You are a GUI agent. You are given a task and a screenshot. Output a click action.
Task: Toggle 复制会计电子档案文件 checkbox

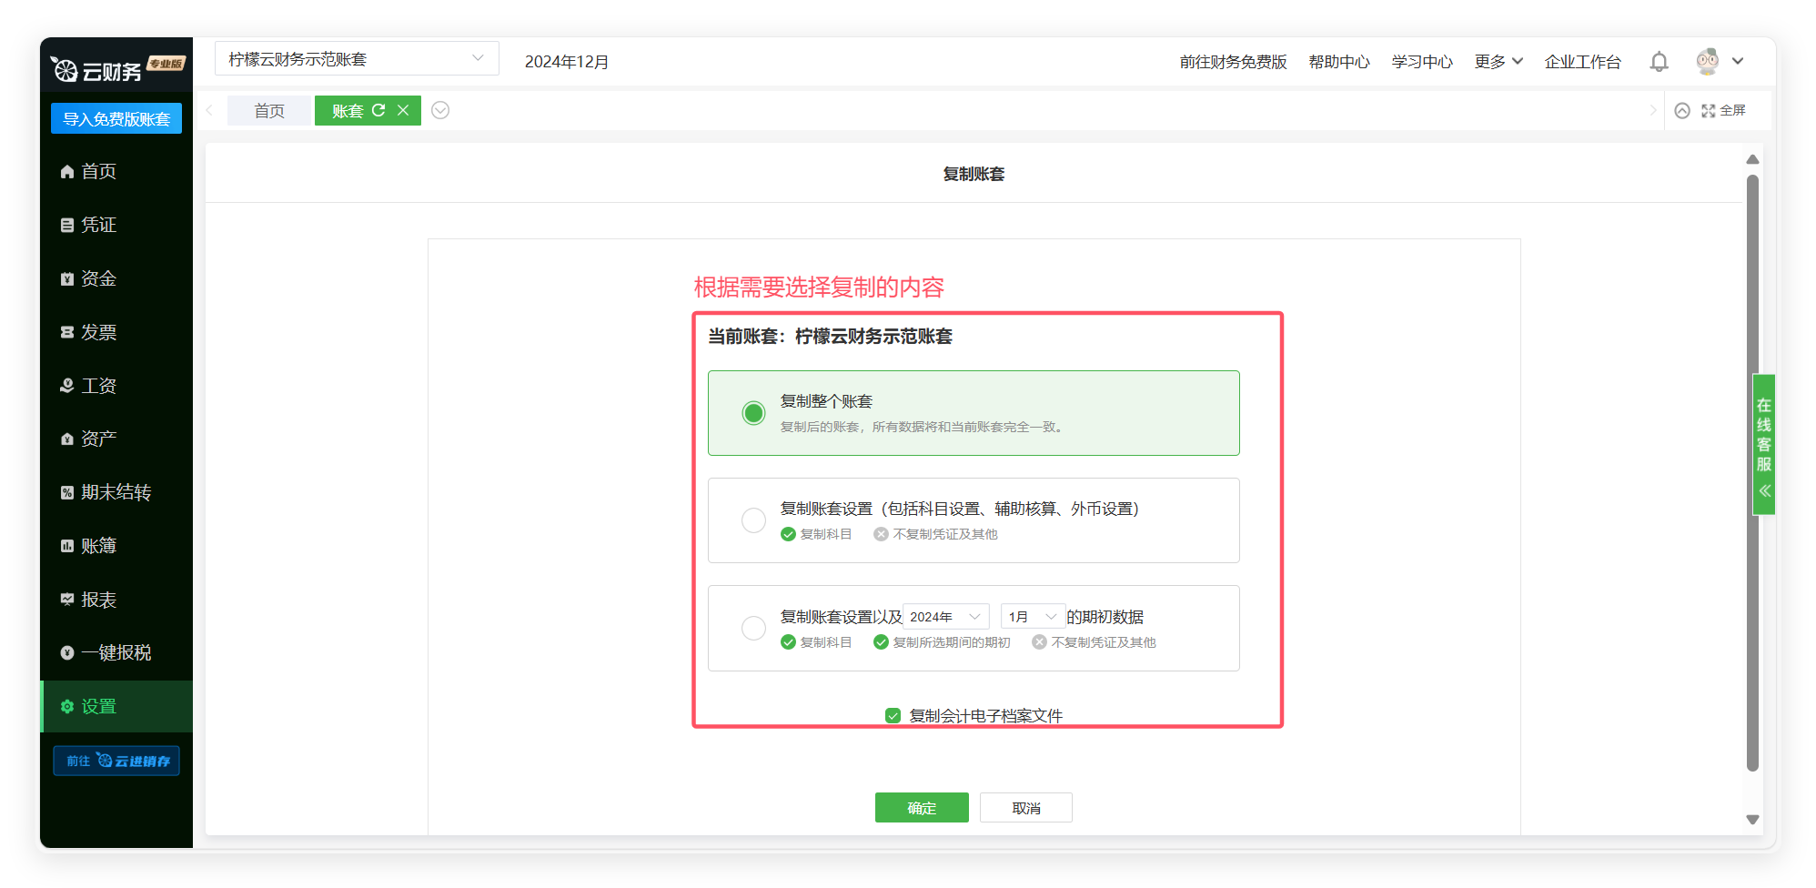pyautogui.click(x=893, y=716)
